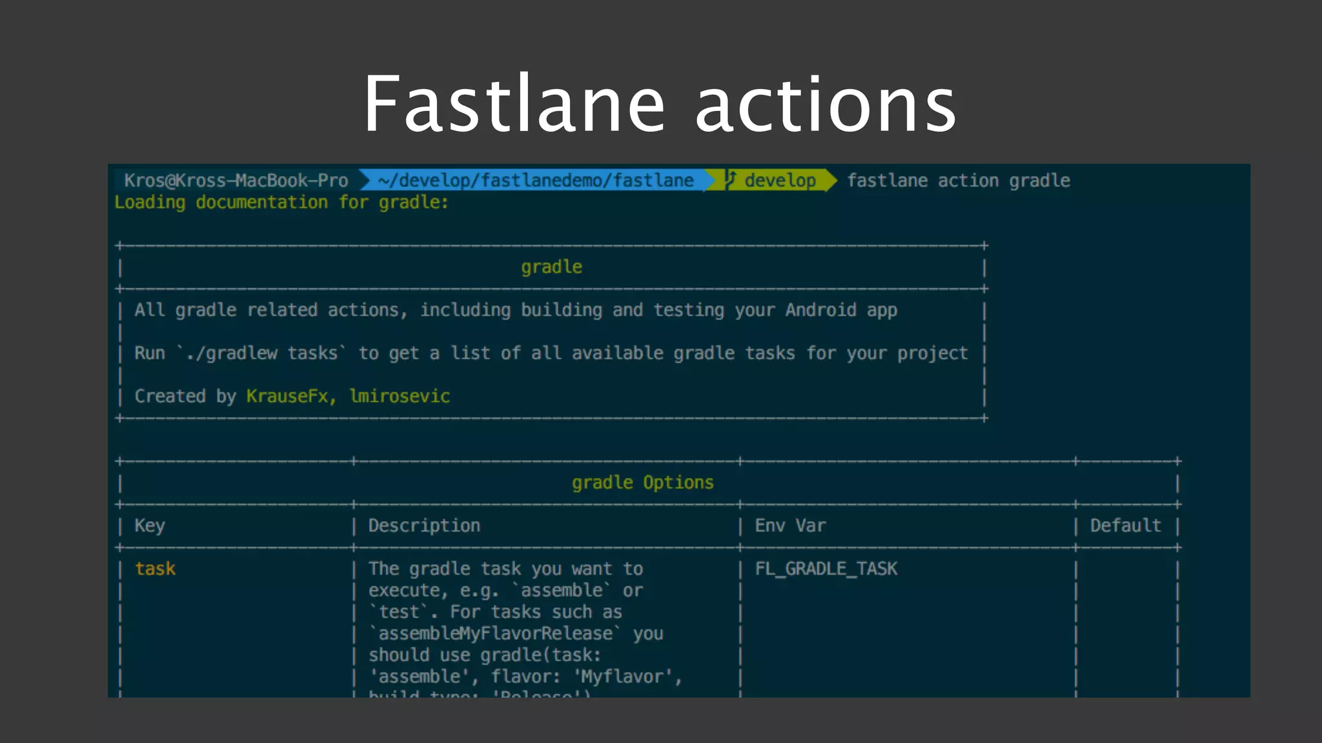Click the 'fastlane action gradle' command text
The width and height of the screenshot is (1322, 743).
pos(959,181)
